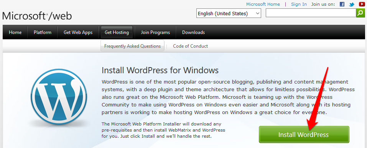Open the YouTube icon link
Viewport: 367px width, 148px height.
362,4
